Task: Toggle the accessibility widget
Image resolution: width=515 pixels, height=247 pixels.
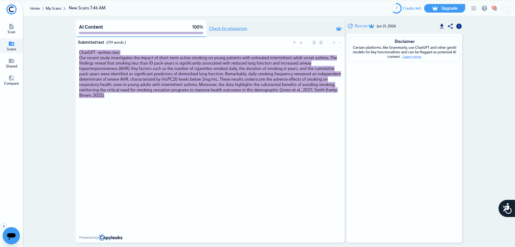Action: (507, 208)
